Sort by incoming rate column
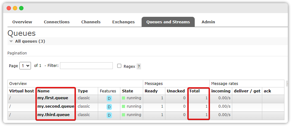The width and height of the screenshot is (291, 126). (221, 91)
